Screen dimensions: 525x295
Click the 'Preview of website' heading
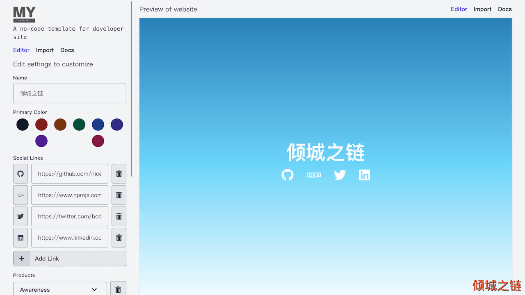(168, 9)
